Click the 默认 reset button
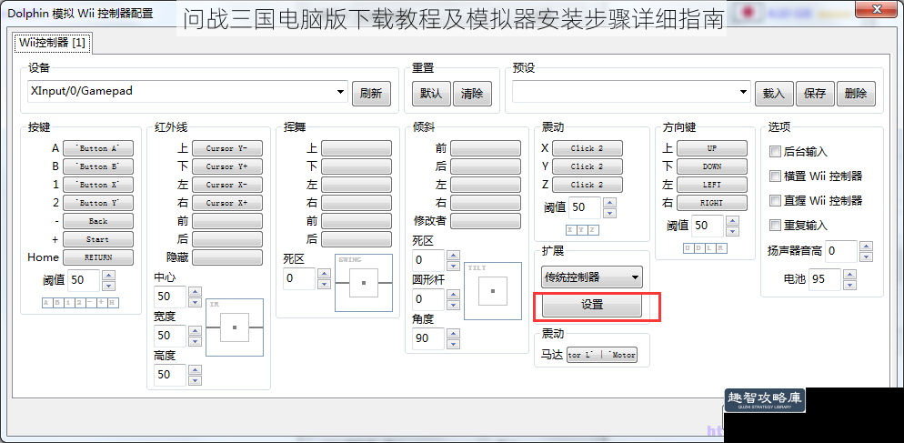904x443 pixels. (x=431, y=94)
